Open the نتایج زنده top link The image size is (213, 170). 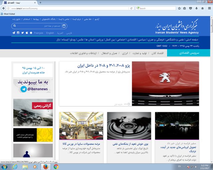coord(16,19)
